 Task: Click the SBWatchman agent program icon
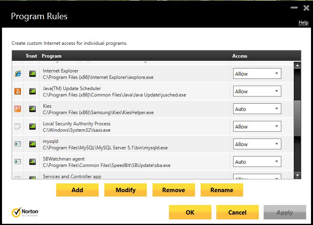(18, 161)
